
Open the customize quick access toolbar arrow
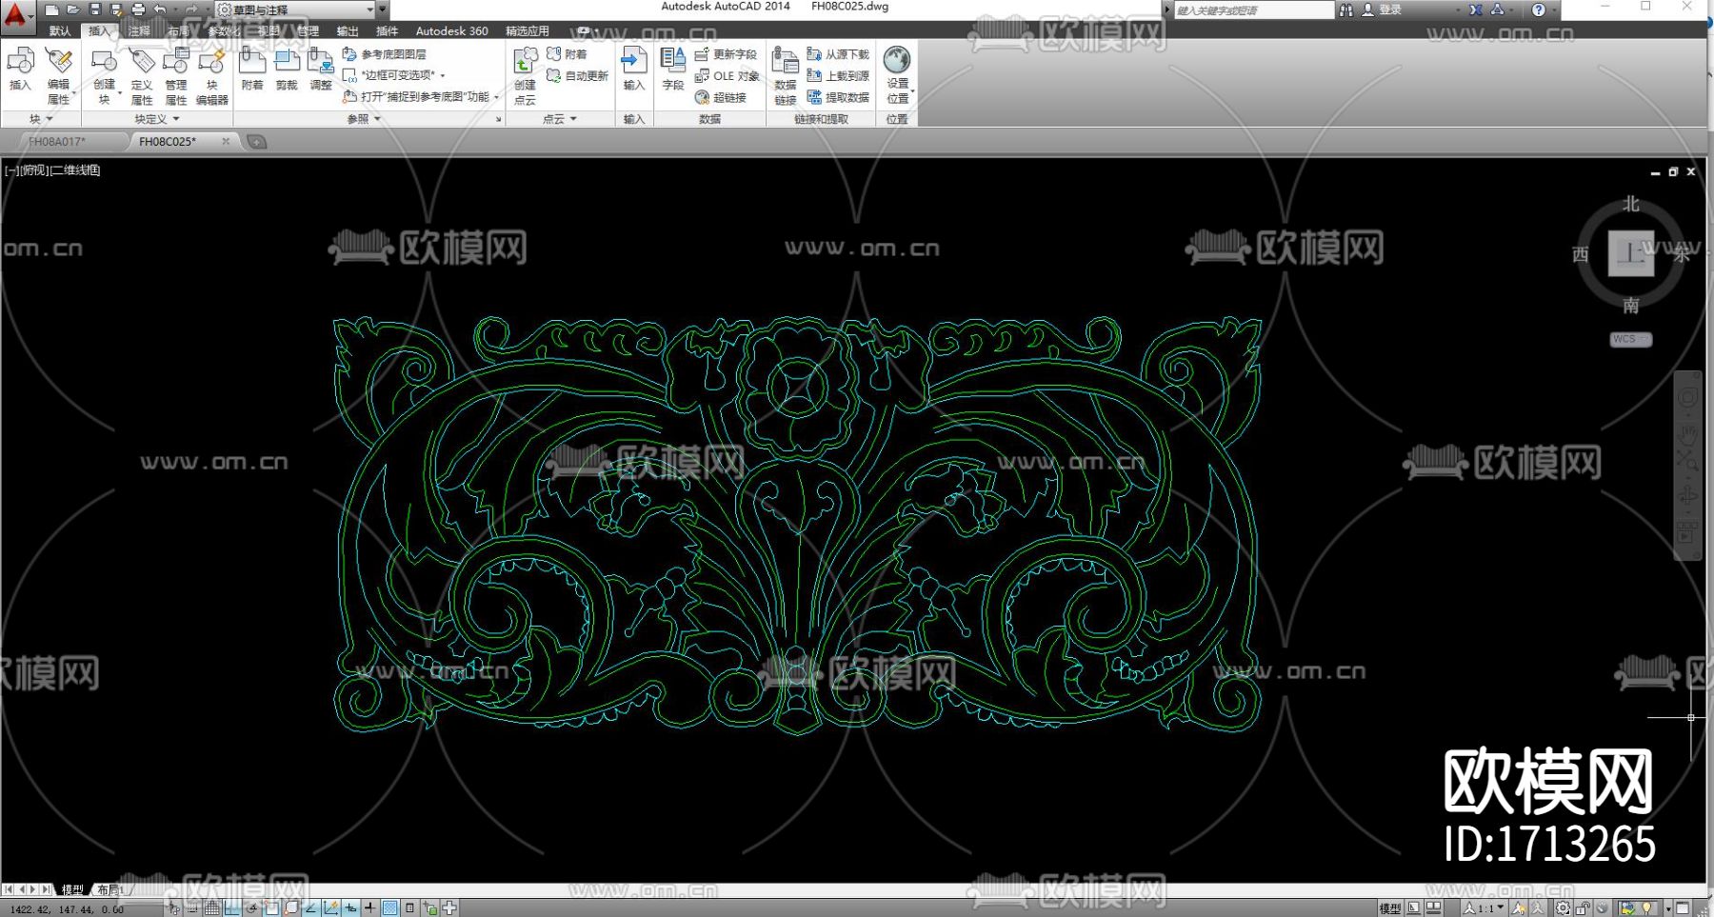pyautogui.click(x=383, y=10)
